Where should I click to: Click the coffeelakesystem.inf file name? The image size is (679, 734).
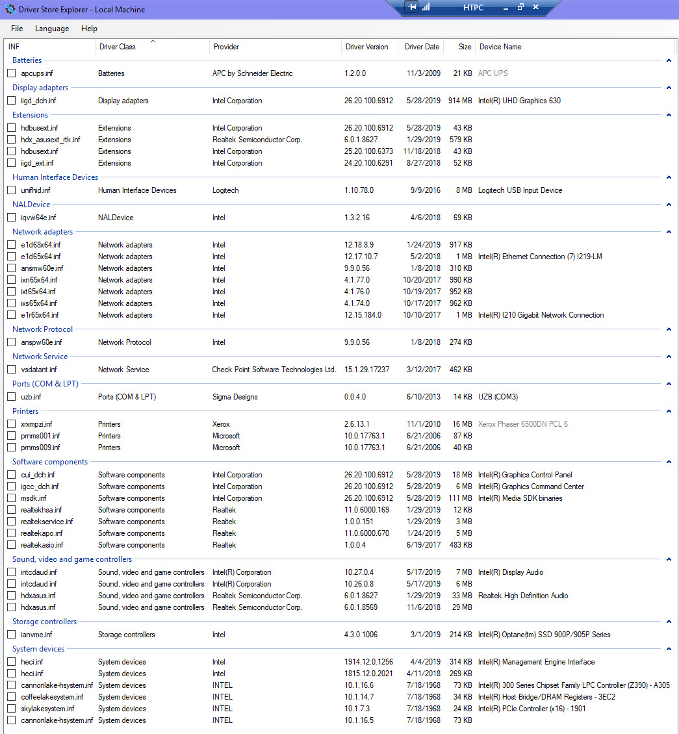52,697
